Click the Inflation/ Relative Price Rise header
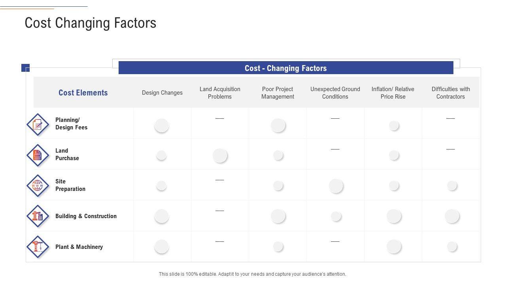This screenshot has height=284, width=506. (x=393, y=93)
